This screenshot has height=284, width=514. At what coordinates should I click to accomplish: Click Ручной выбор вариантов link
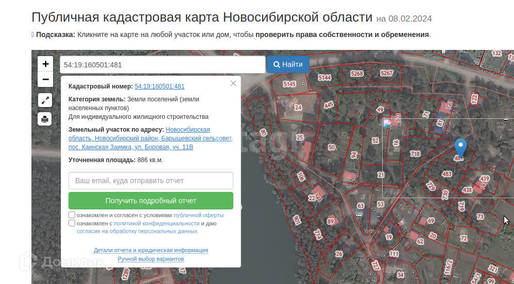pyautogui.click(x=151, y=259)
